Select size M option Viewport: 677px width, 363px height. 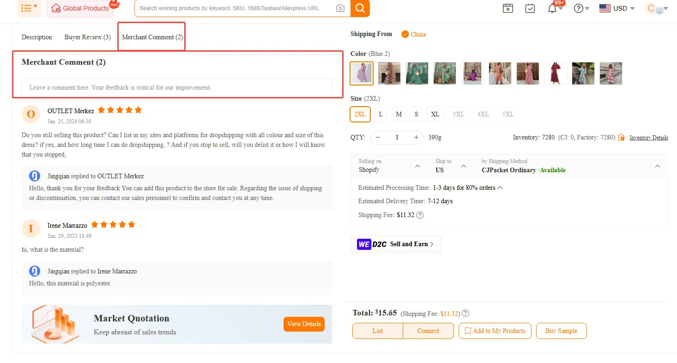pos(399,114)
